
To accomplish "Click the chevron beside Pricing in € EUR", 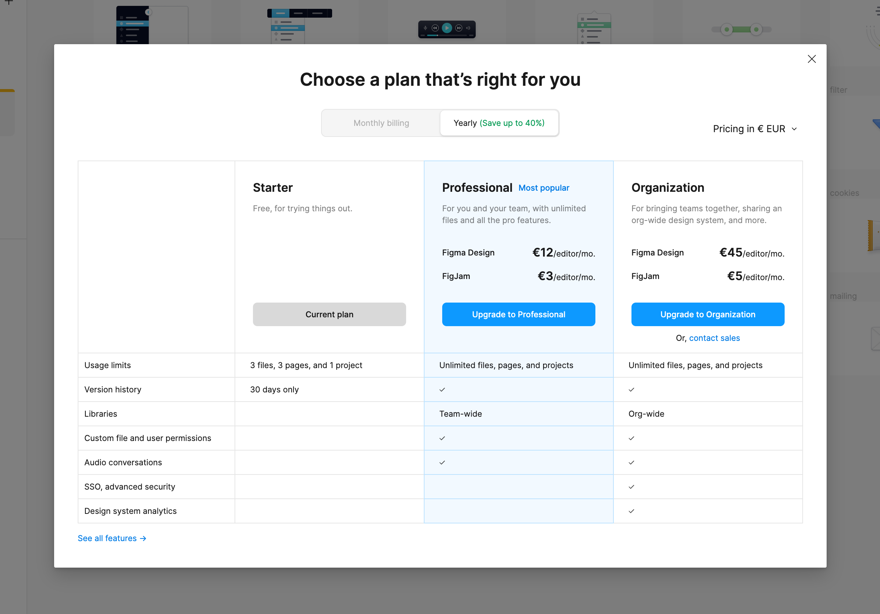I will coord(794,129).
